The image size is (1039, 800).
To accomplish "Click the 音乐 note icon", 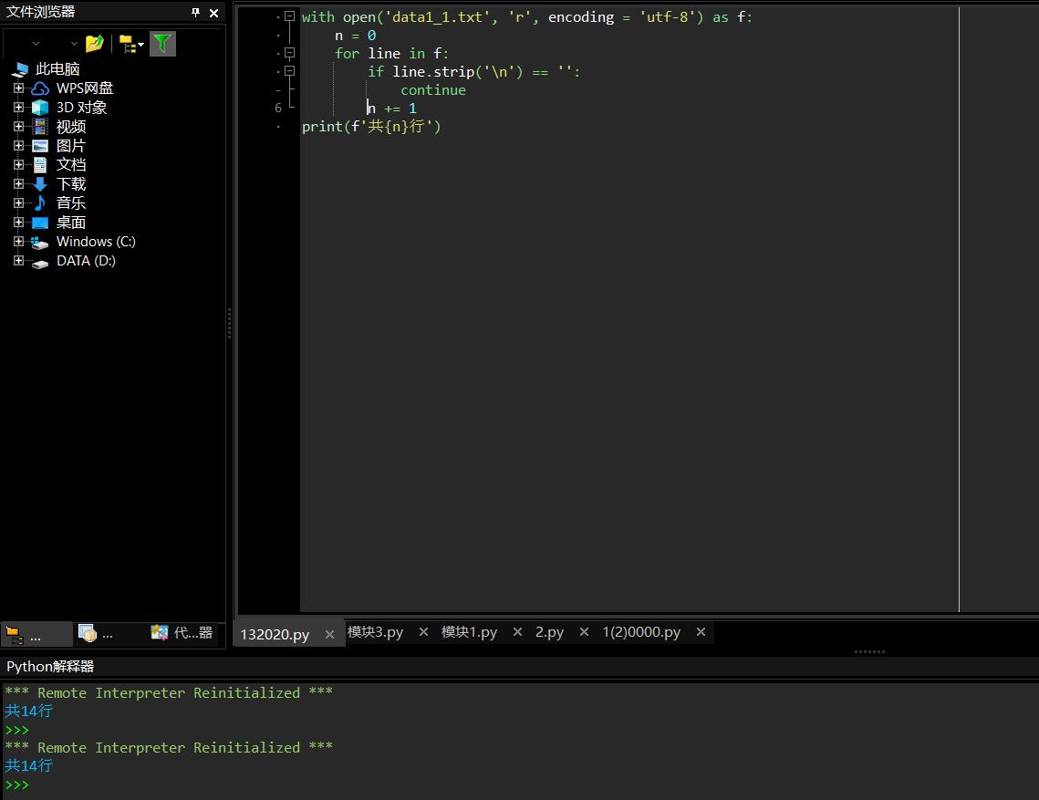I will (x=40, y=203).
